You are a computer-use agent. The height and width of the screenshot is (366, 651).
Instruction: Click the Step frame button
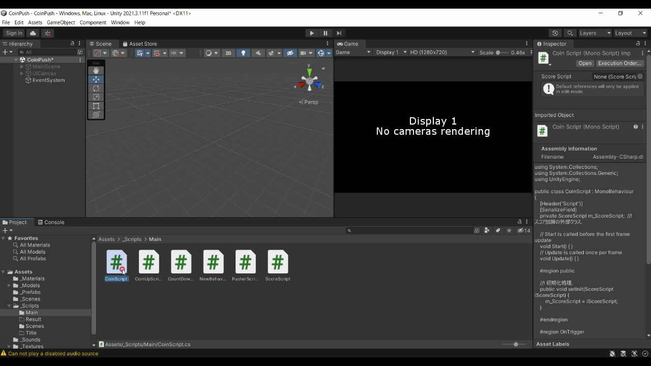pos(339,33)
